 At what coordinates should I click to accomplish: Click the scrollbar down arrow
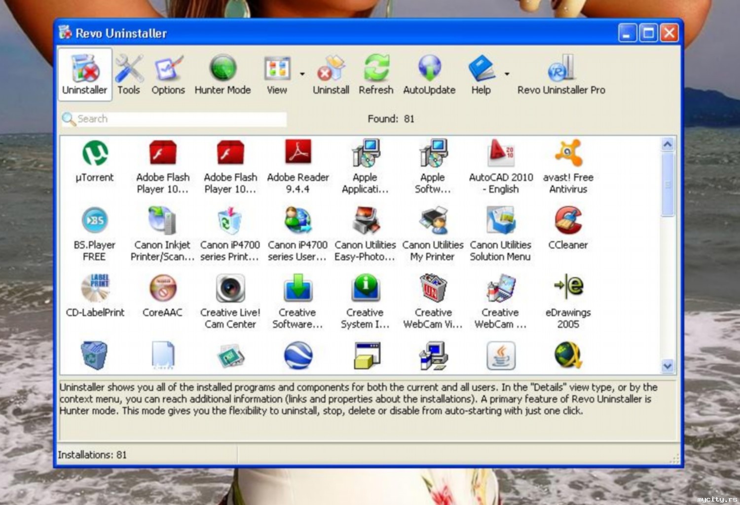tap(667, 366)
